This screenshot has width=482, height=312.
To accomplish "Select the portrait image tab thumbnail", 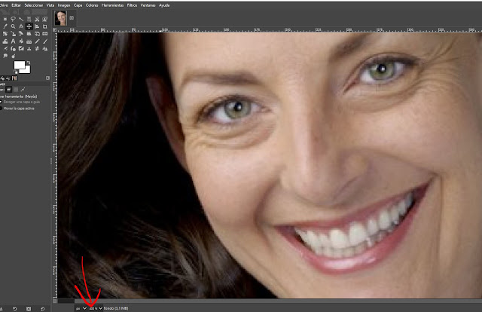I will 60,18.
